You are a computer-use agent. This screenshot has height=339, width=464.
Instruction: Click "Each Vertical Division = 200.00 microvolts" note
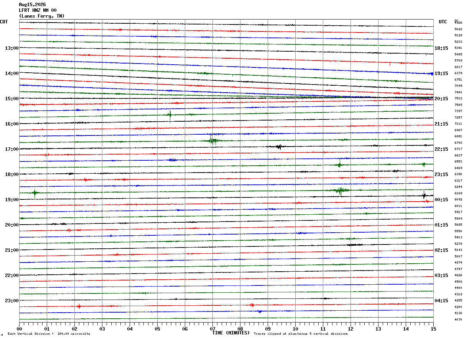(x=49, y=334)
